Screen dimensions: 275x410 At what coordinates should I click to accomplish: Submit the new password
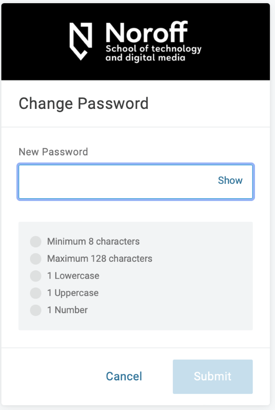[x=213, y=376]
